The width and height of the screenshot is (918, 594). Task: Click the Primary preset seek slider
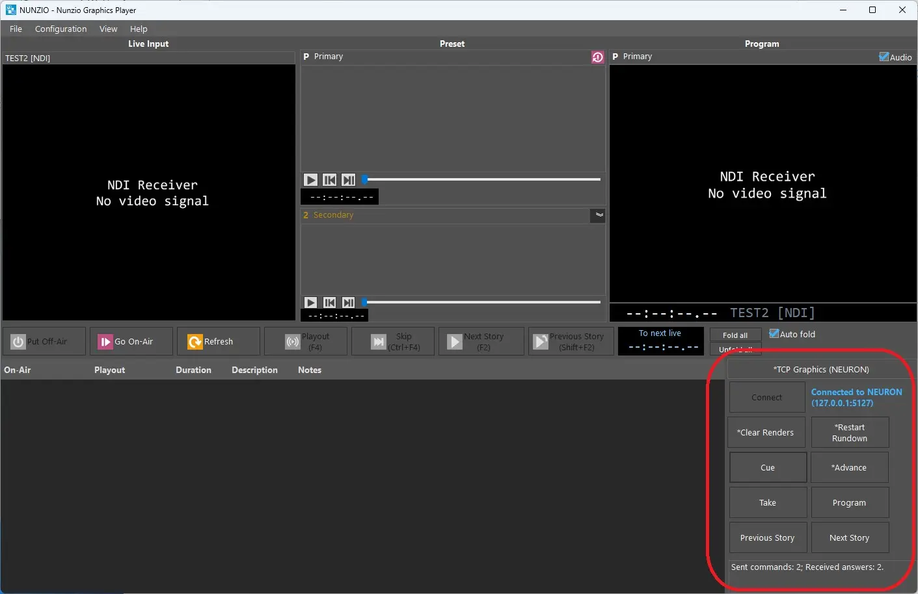(x=481, y=179)
